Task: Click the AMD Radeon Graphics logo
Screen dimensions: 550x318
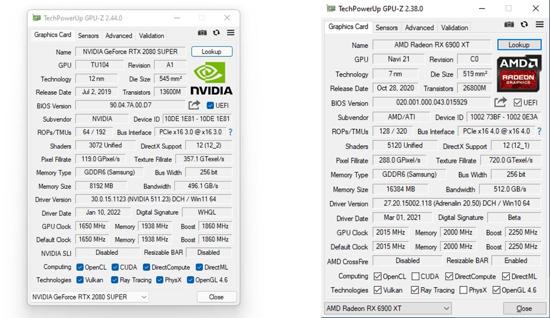Action: coord(518,74)
